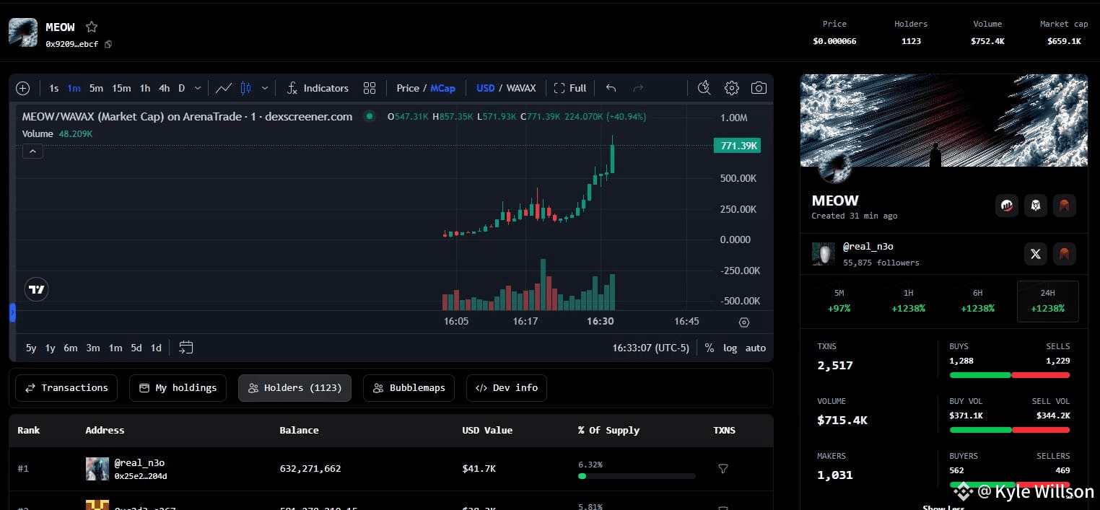1100x510 pixels.
Task: Select the 5m timeframe
Action: coord(96,88)
